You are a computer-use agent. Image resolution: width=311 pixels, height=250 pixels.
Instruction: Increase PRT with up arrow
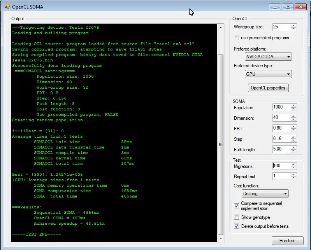293,127
